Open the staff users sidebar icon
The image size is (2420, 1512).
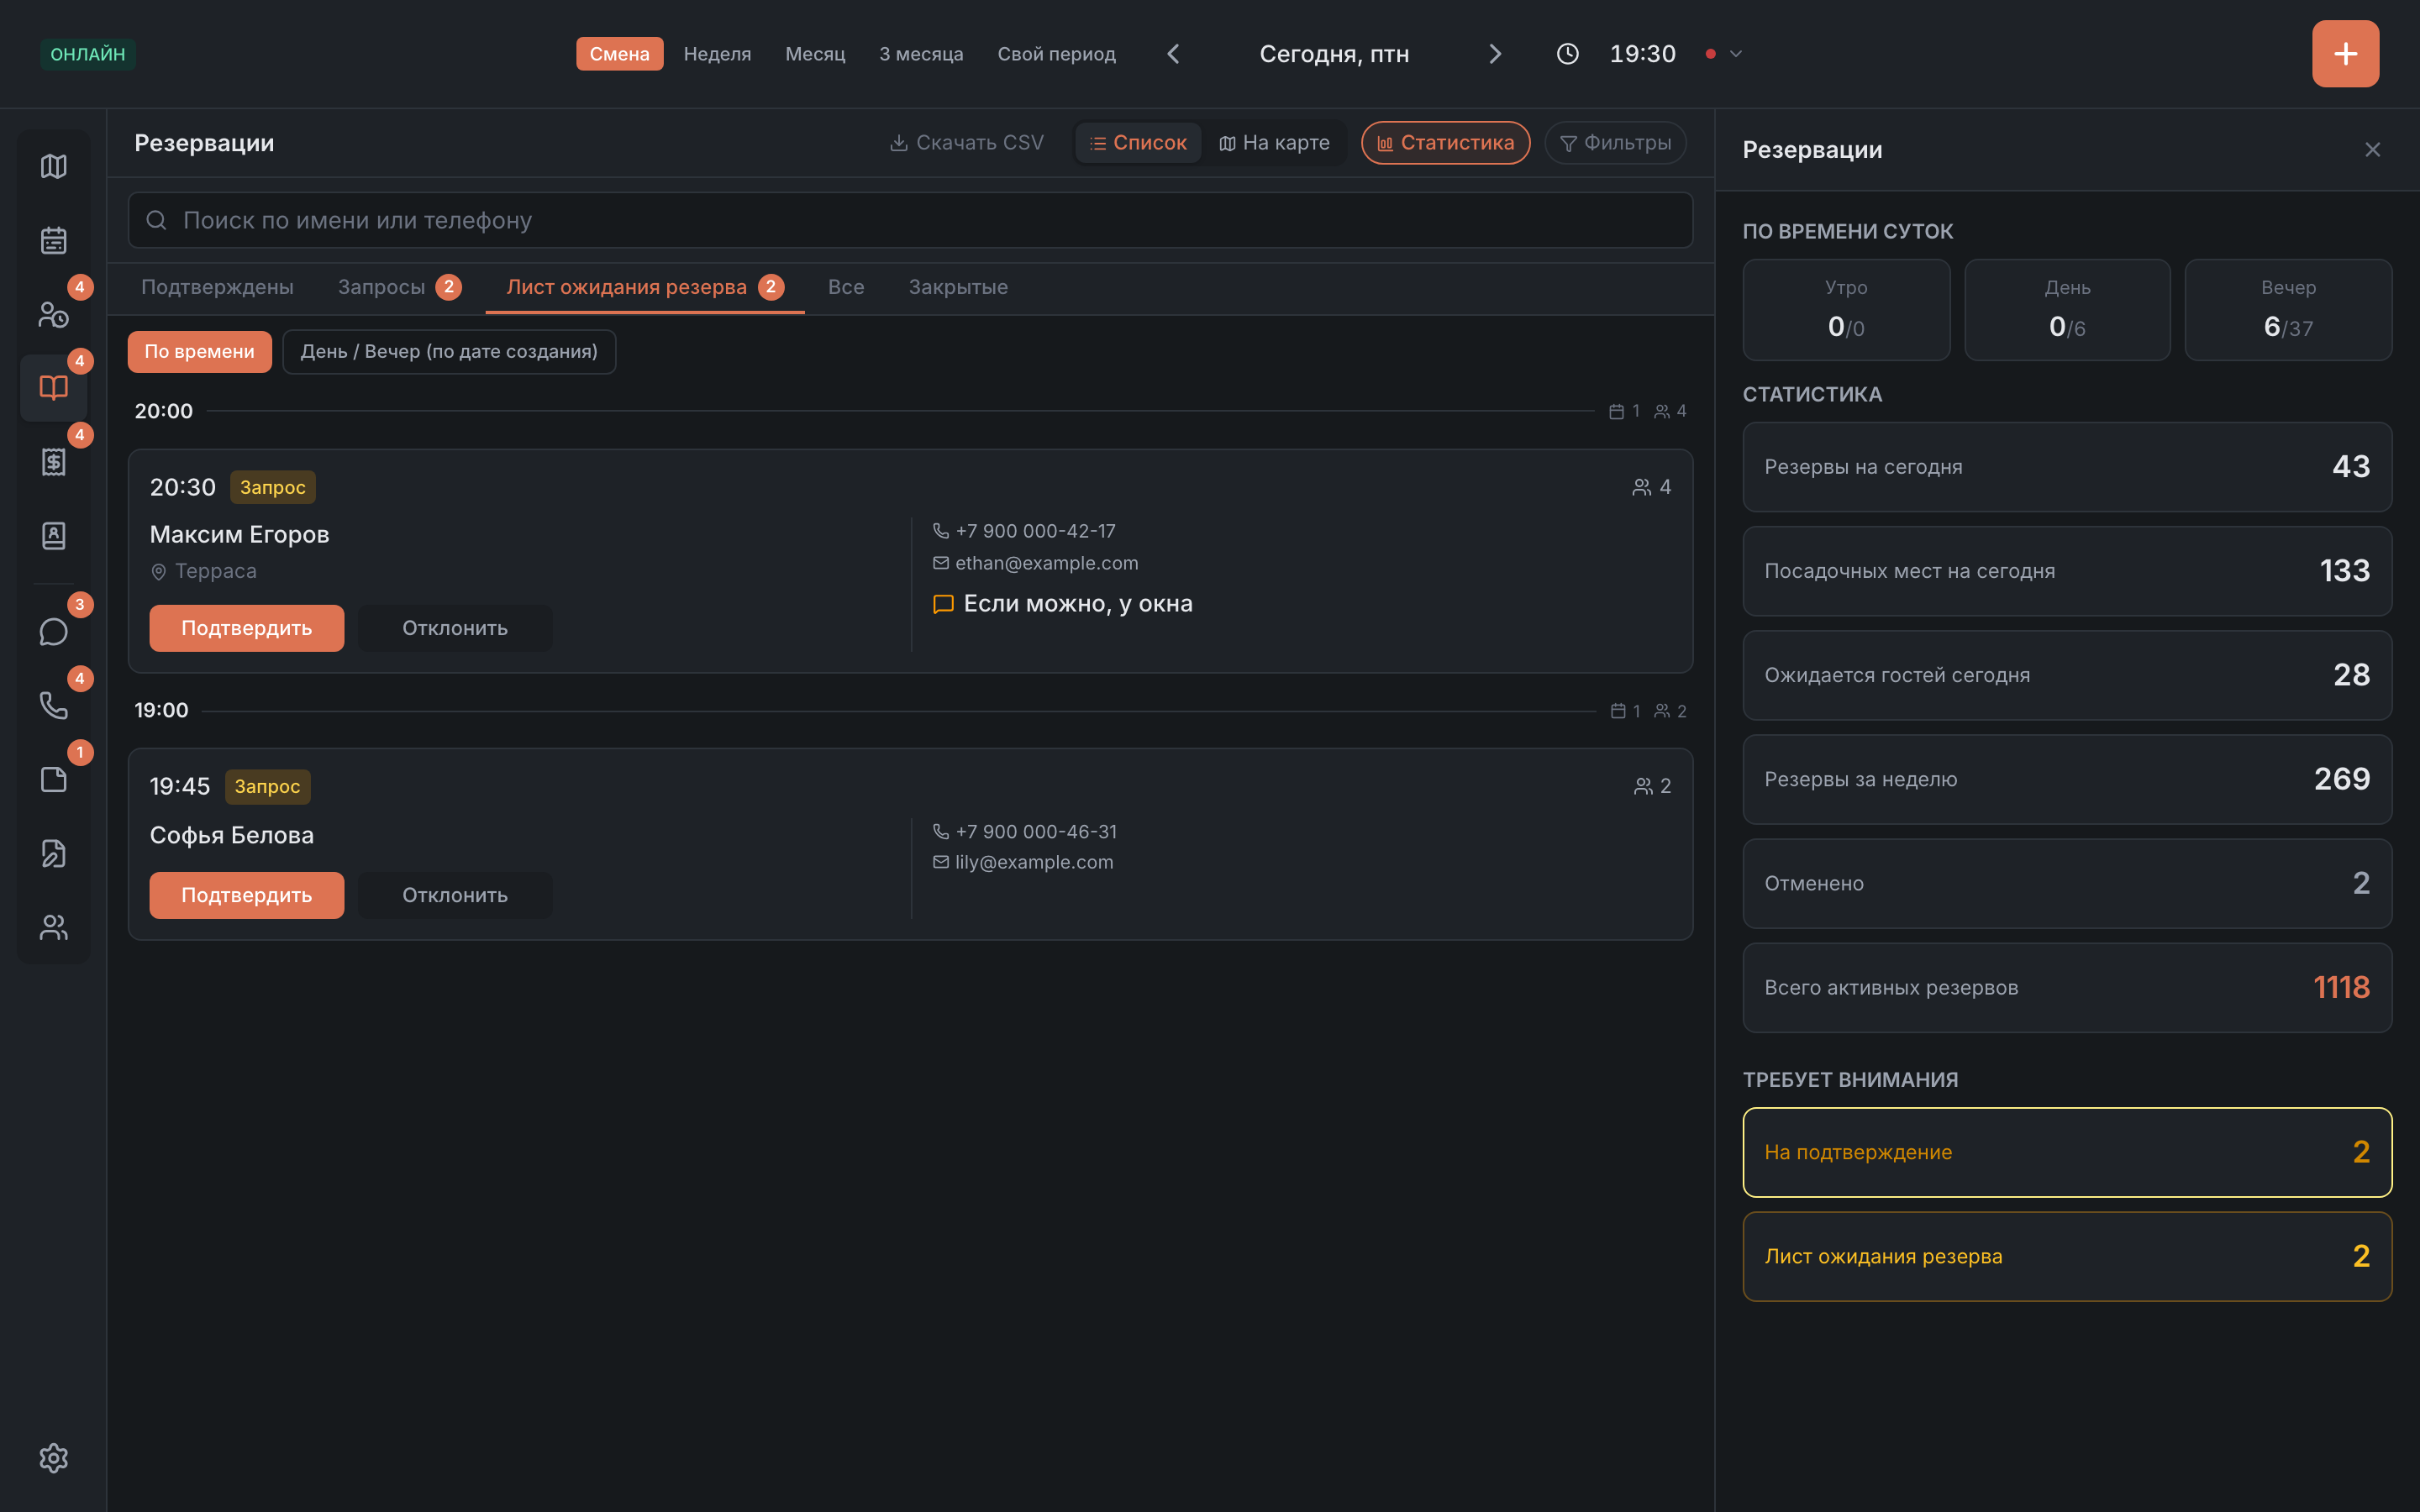tap(53, 928)
